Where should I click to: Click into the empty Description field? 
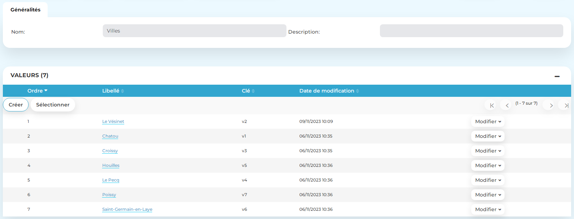click(471, 31)
